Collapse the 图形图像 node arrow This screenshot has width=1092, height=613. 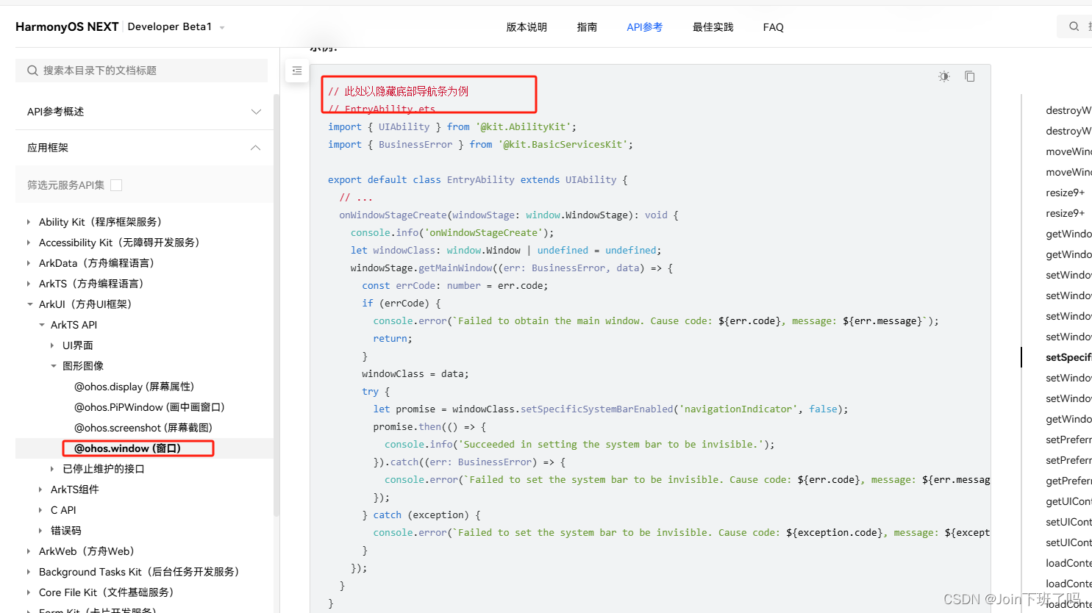coord(53,366)
